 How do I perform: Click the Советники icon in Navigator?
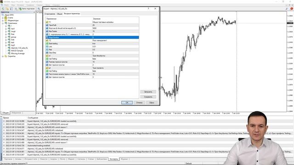coord(6,23)
